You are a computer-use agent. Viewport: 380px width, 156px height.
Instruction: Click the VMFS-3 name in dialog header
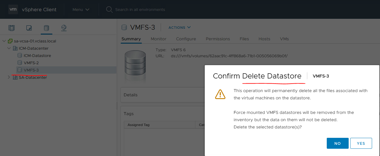321,76
